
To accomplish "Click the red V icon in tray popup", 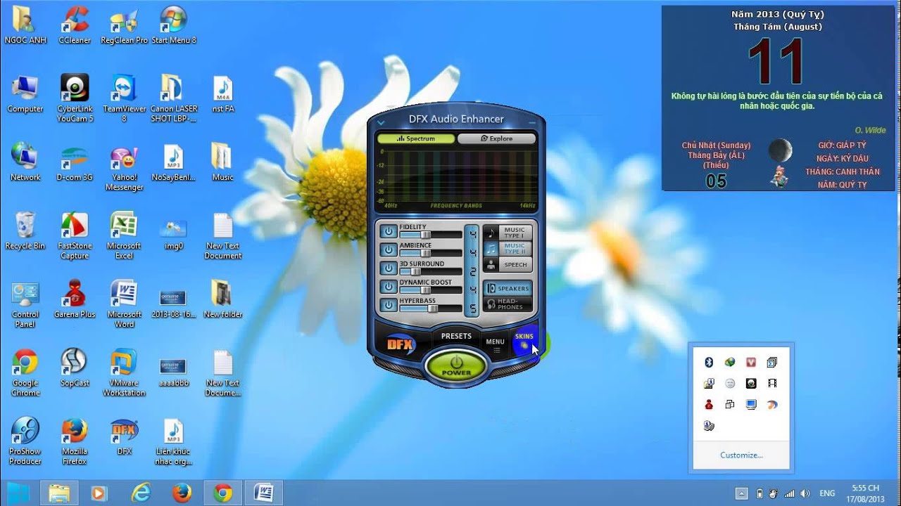I will point(751,362).
